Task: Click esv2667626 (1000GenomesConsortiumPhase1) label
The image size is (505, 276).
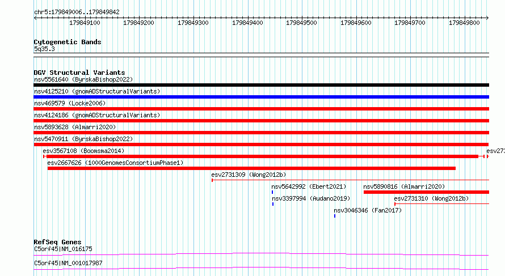Action: pos(115,163)
